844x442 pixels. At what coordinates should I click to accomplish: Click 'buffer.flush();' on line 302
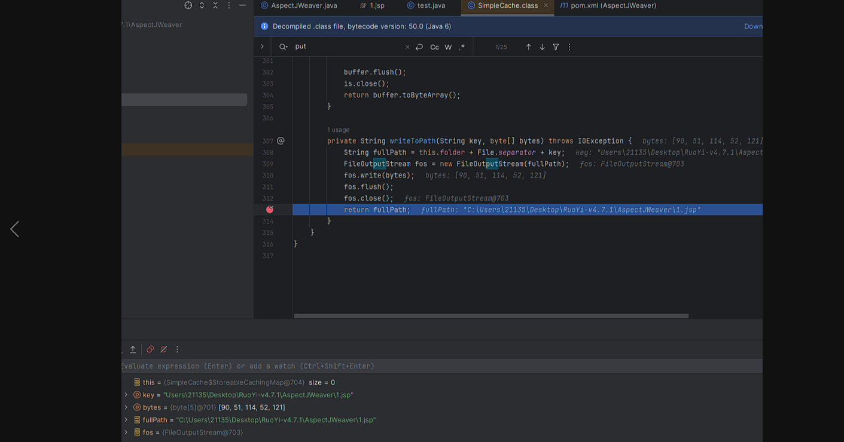(375, 72)
